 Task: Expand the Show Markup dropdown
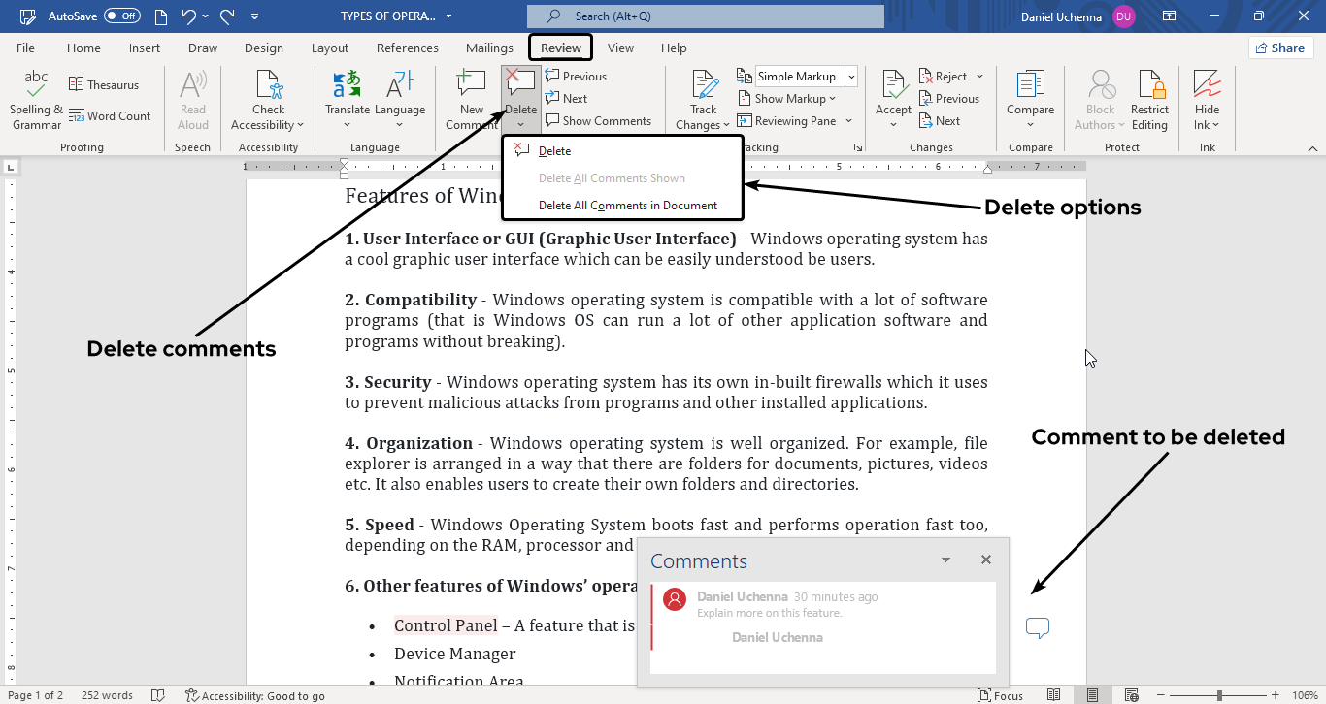pos(795,99)
